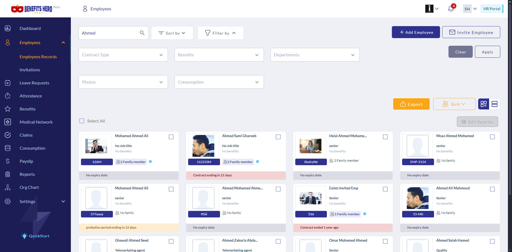Click the Attendance clock icon
The image size is (512, 252).
(x=8, y=96)
